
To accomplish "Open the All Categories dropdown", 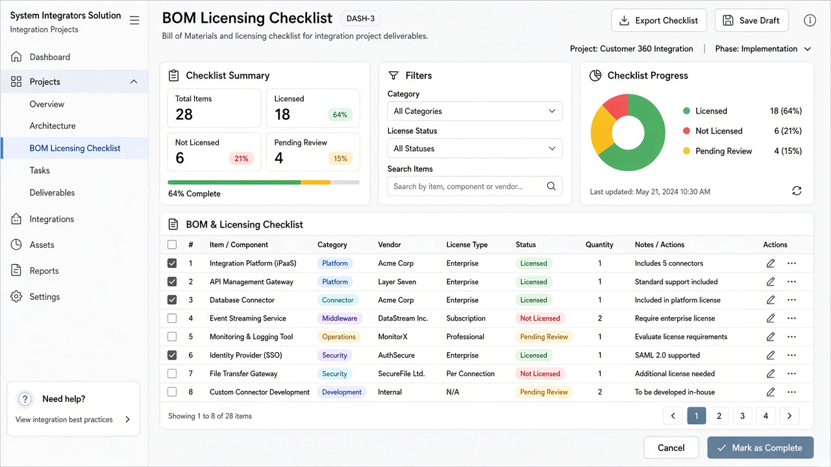I will [x=475, y=111].
